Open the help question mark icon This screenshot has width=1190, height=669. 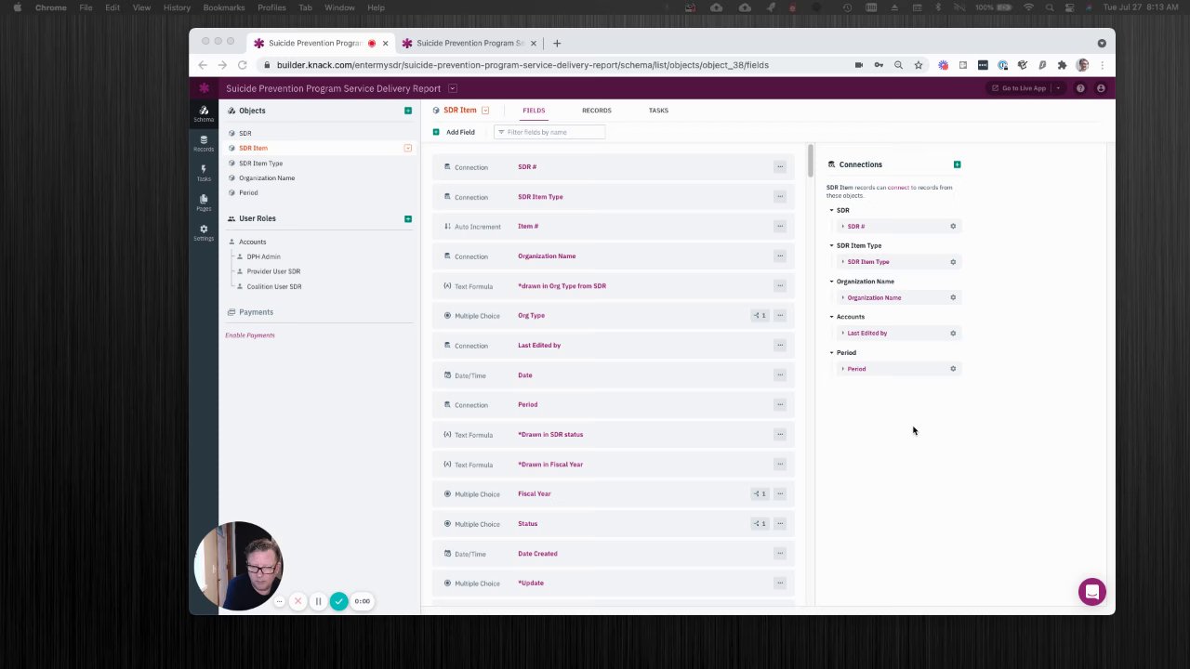pyautogui.click(x=1080, y=88)
